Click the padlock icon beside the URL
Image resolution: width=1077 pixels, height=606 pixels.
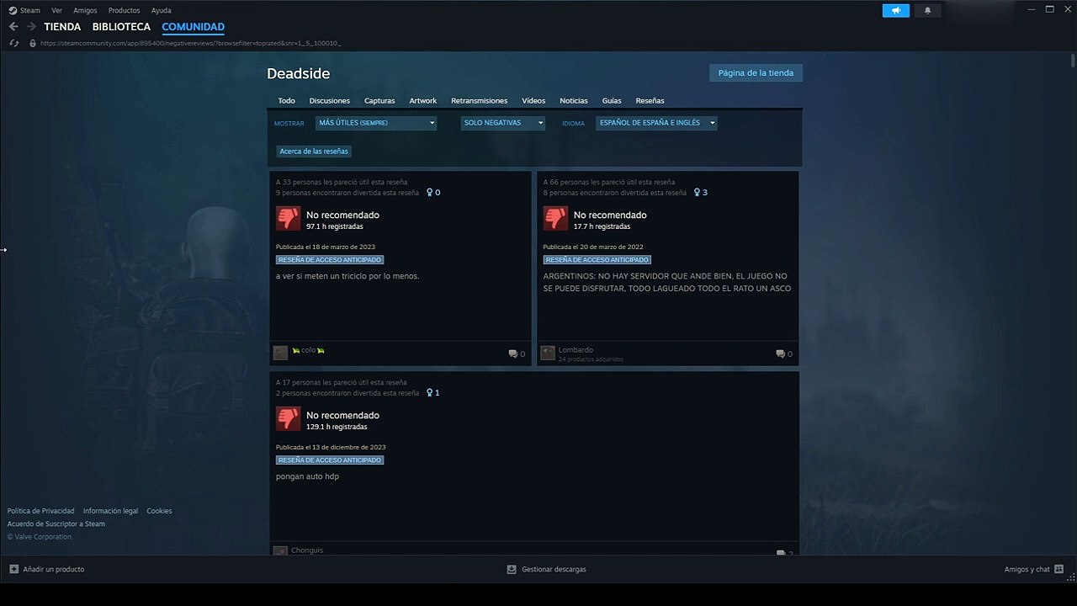[x=33, y=43]
